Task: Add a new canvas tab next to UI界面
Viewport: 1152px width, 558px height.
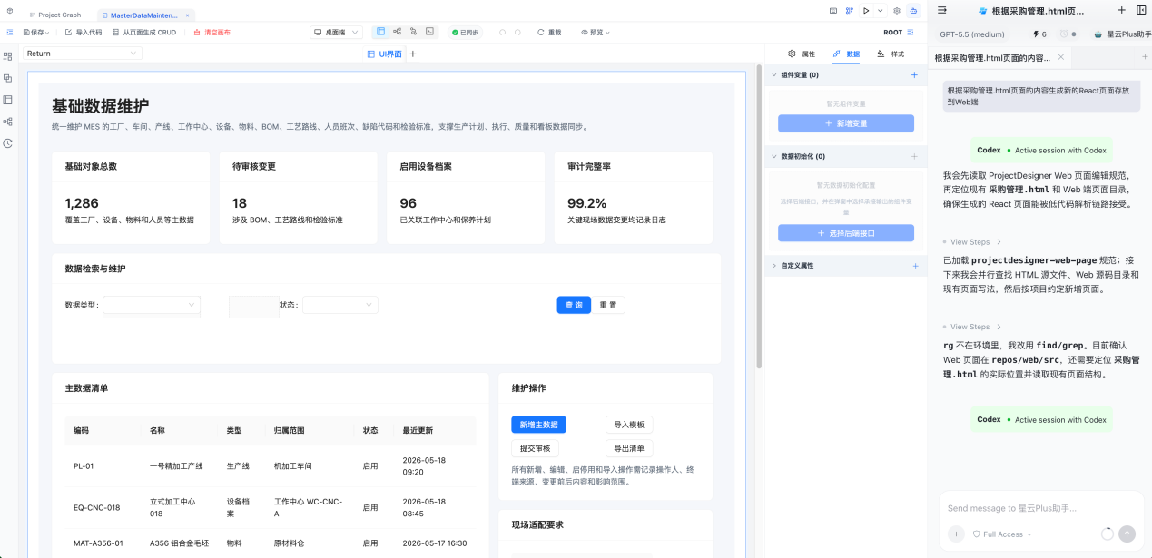Action: [413, 54]
